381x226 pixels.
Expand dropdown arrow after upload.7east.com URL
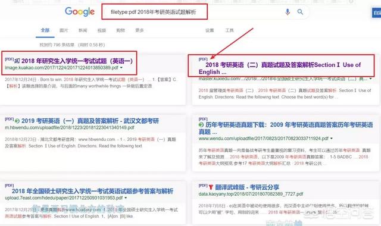pos(126,198)
